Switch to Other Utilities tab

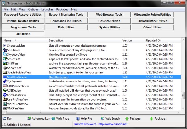coord(152,27)
